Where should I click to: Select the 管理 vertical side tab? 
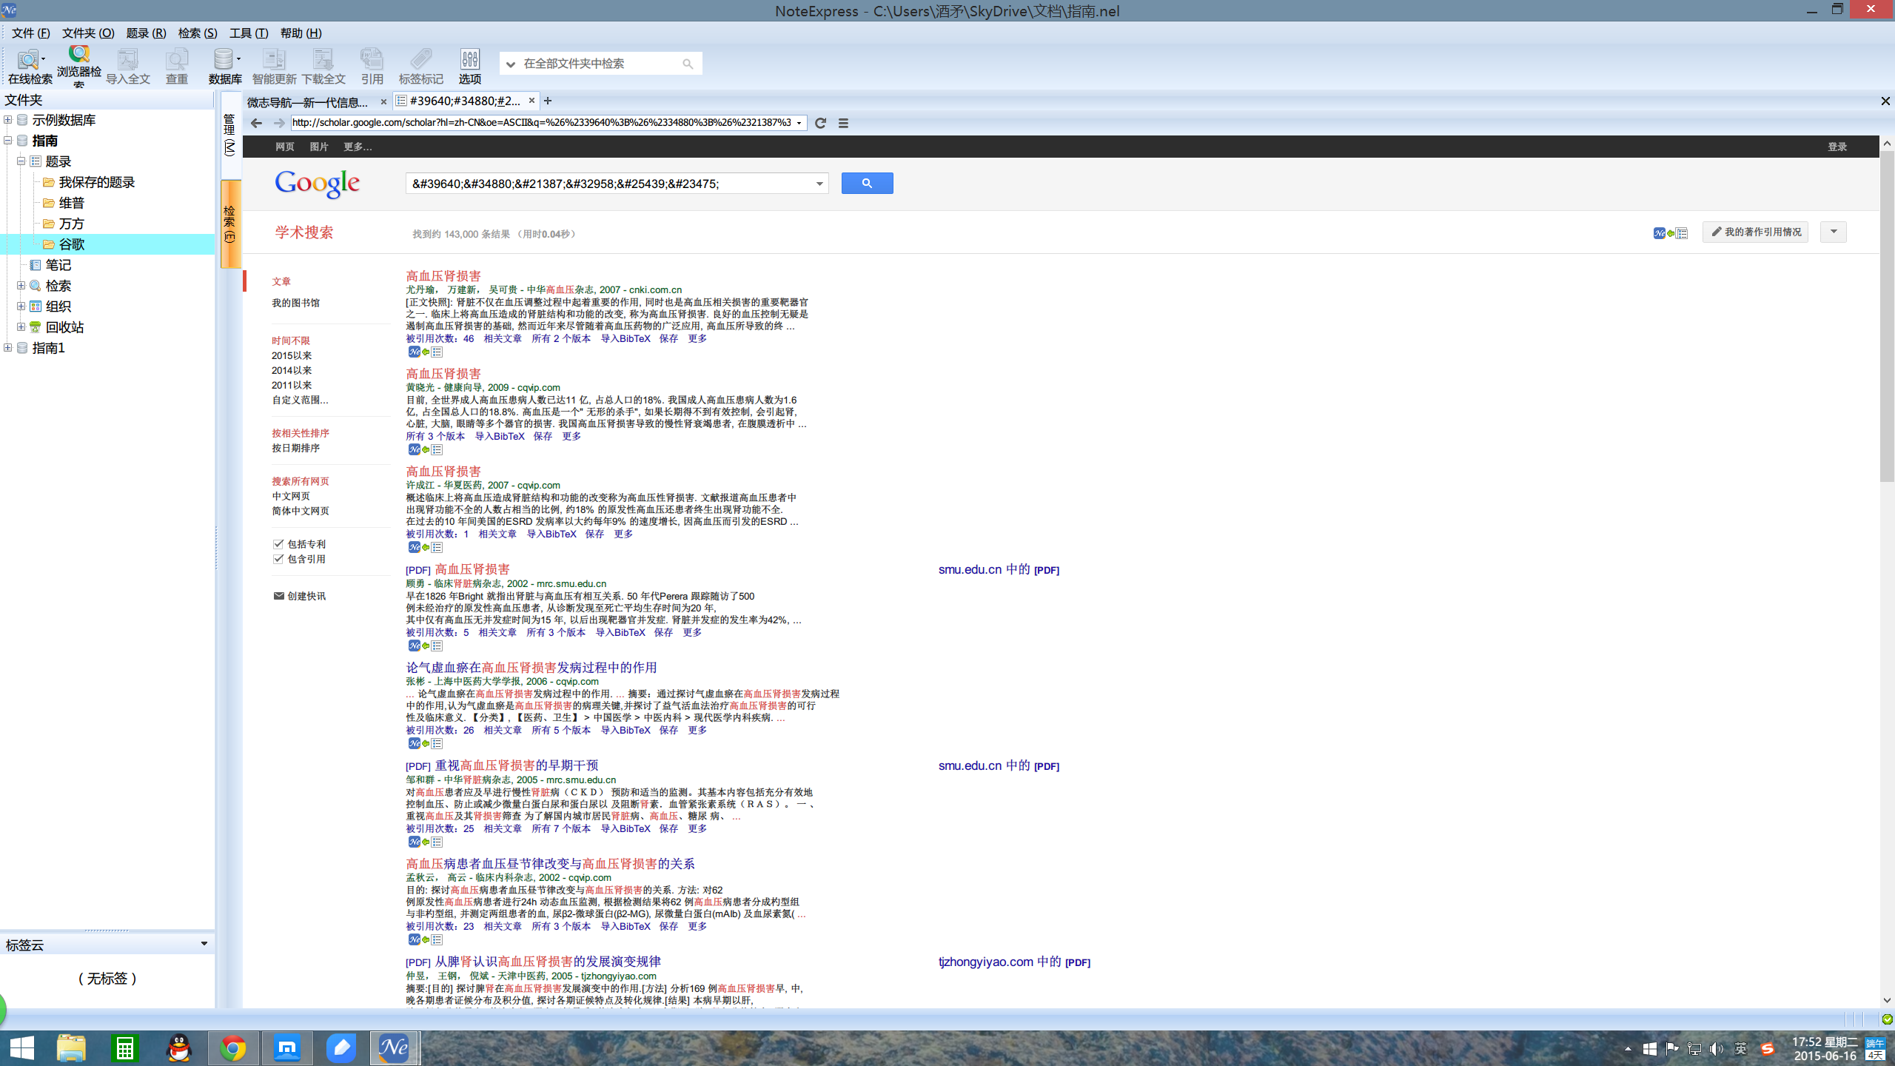point(230,135)
